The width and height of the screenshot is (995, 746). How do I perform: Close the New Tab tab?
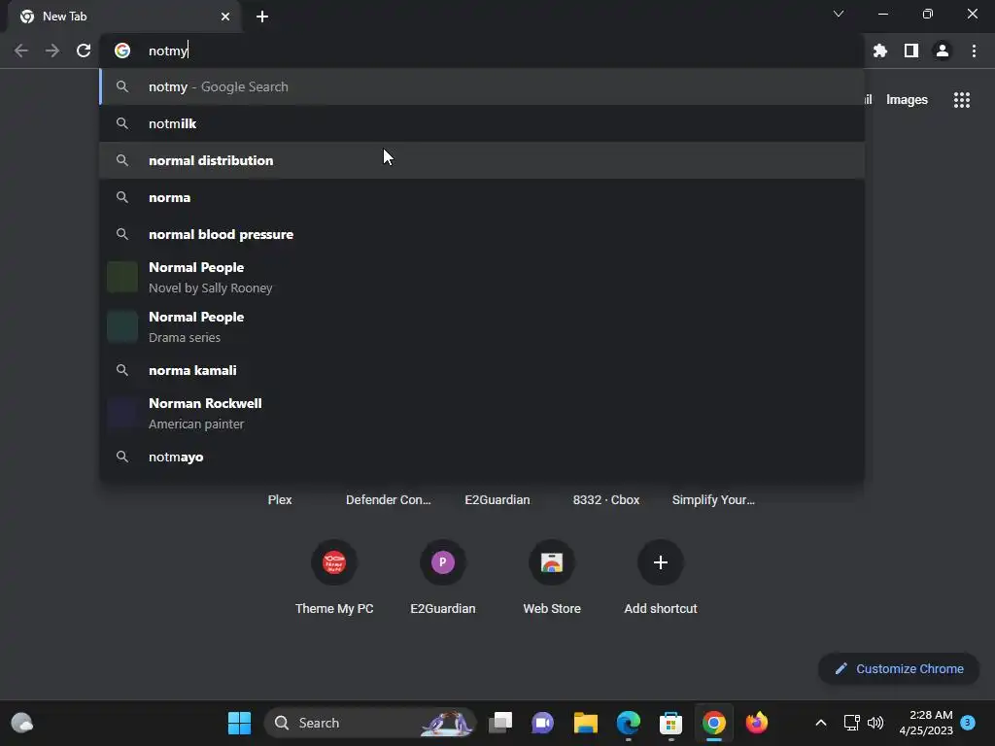pos(225,17)
